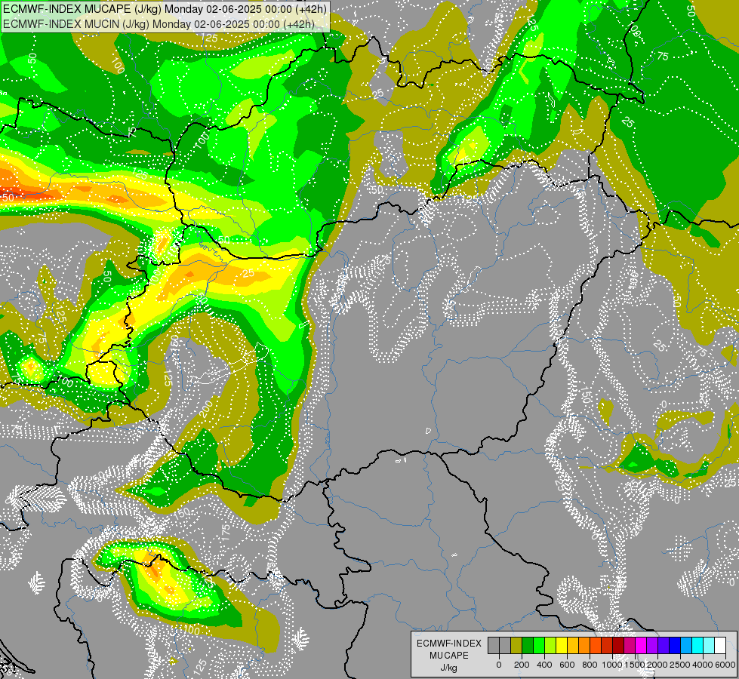Click the 2000 tick label in legend

tap(657, 665)
